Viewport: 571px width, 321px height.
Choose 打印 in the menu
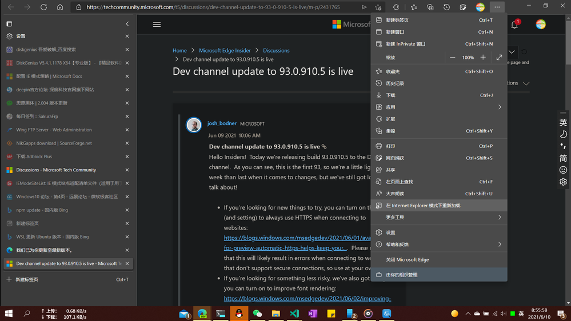tap(439, 146)
